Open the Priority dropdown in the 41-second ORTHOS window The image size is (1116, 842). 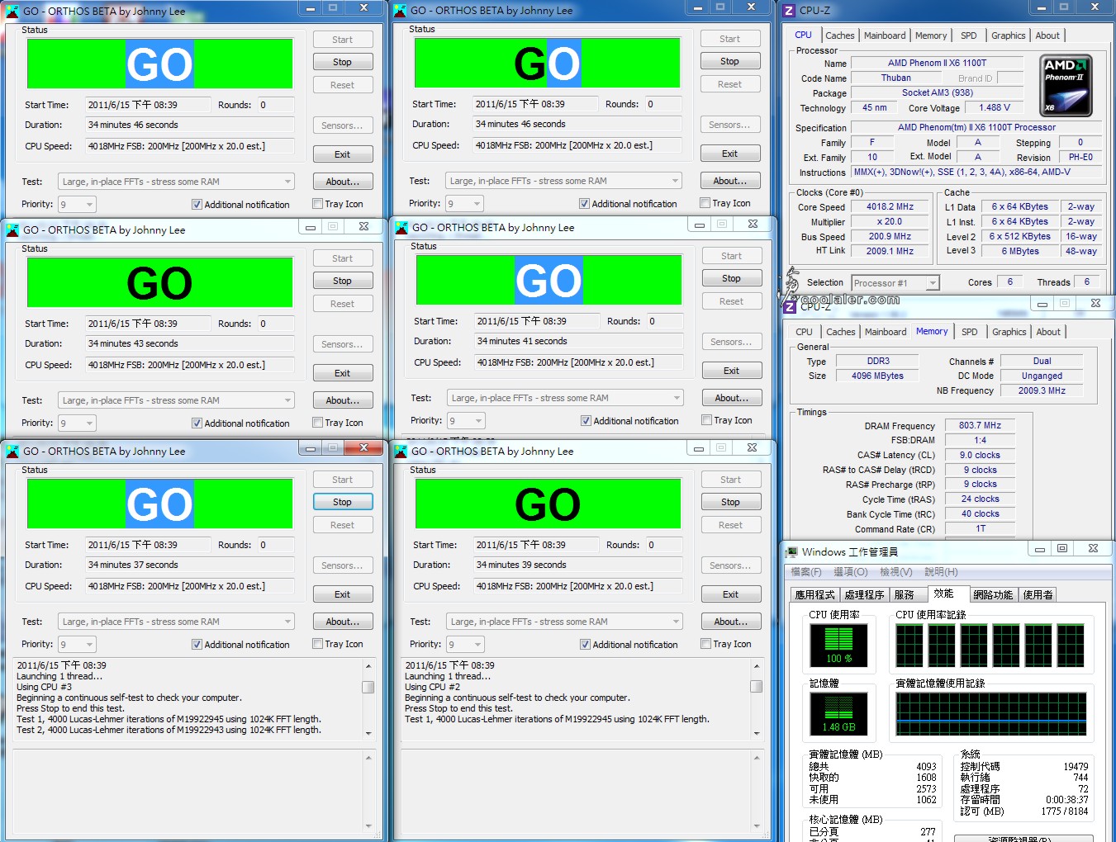466,420
